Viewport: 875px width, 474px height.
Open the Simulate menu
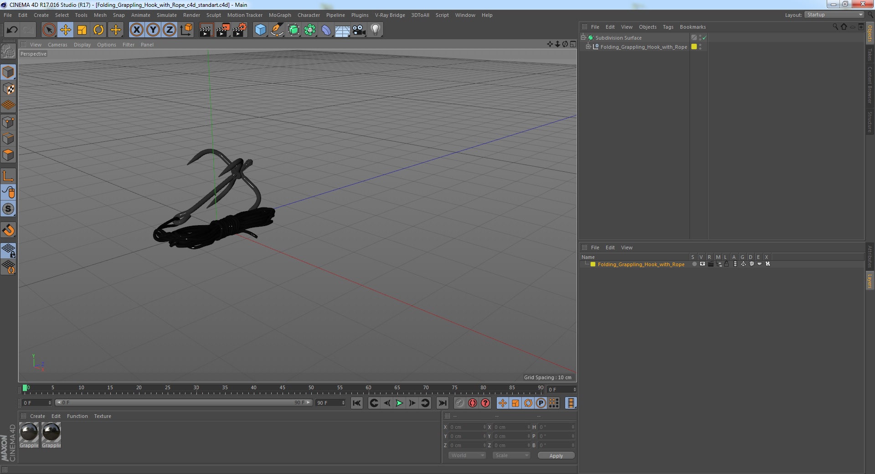click(x=167, y=15)
